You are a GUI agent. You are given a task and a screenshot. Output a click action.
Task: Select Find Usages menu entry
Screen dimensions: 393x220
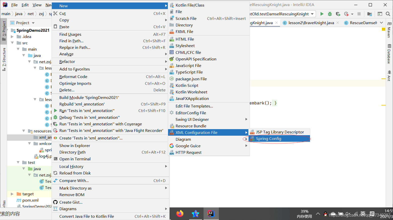tap(110, 34)
